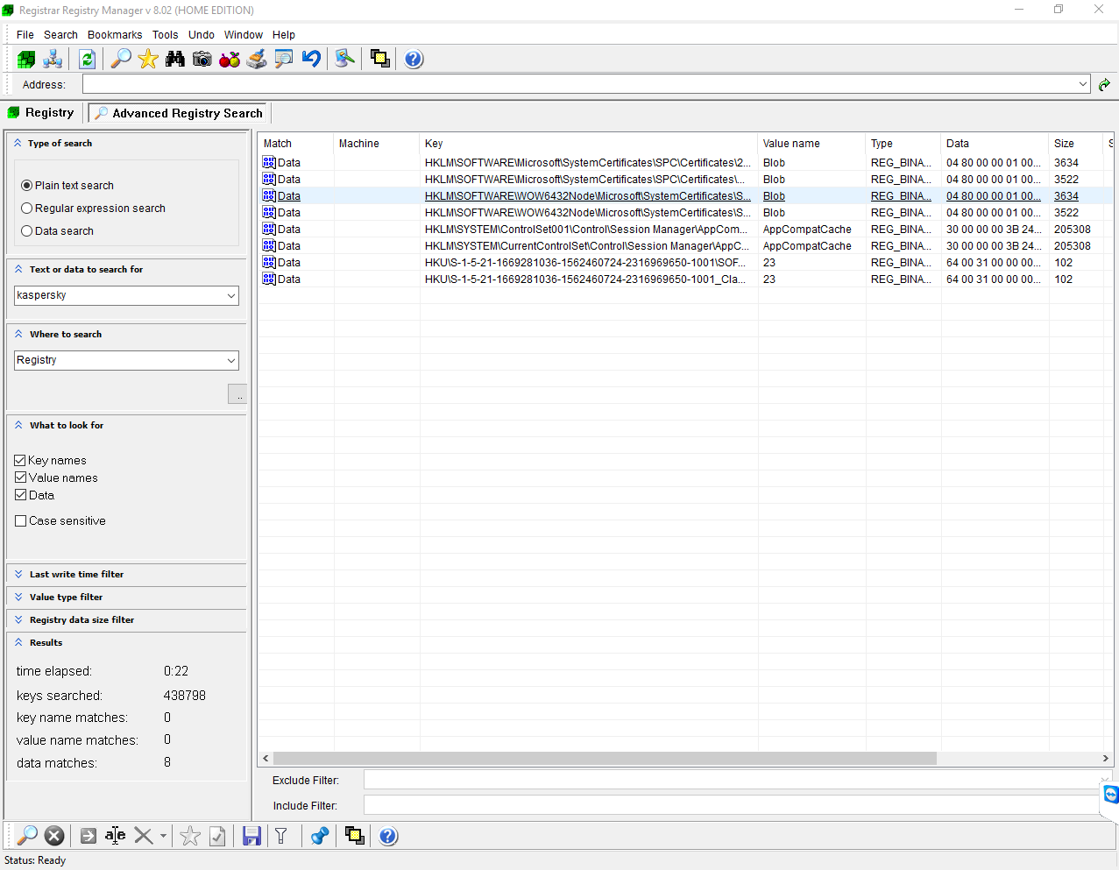Screen dimensions: 1119x870
Task: Open the delete X dropdown arrow
Action: pyautogui.click(x=163, y=836)
